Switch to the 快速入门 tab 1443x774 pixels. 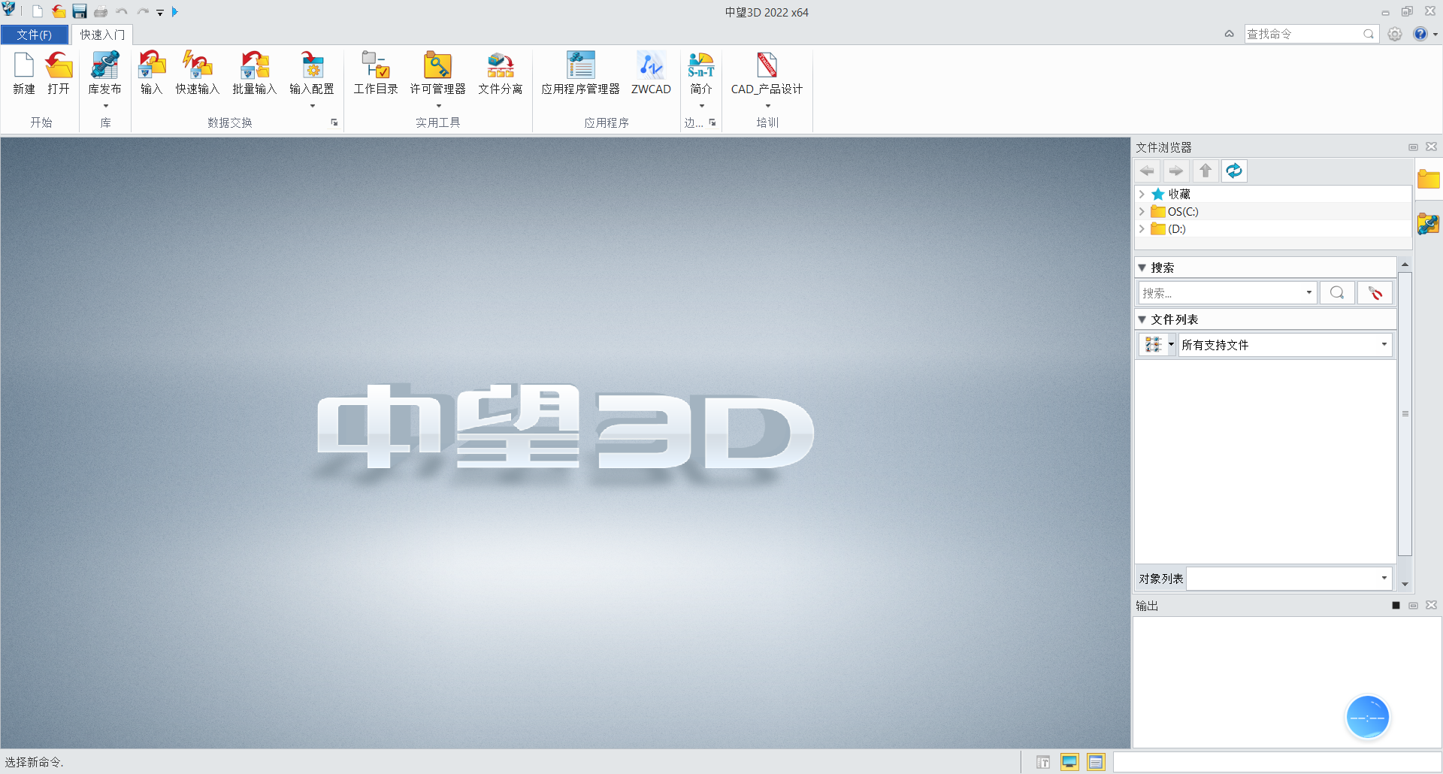[102, 35]
